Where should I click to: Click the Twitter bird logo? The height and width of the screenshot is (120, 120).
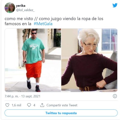(x=115, y=5)
